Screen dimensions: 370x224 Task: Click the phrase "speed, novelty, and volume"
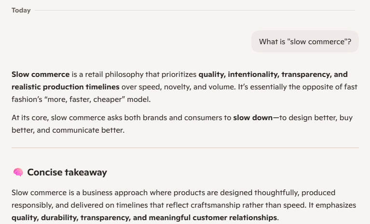187,87
